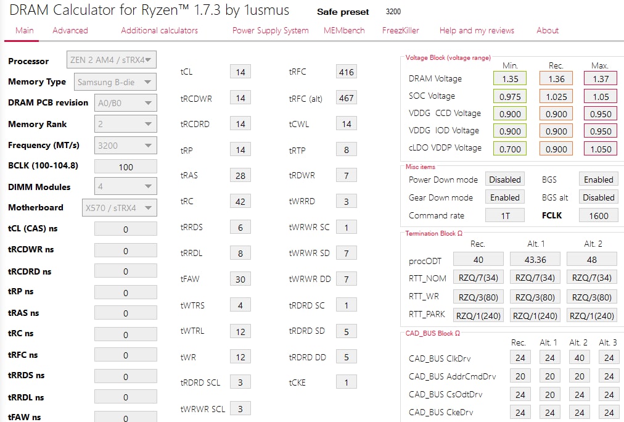Expand the Memory Type dropdown

click(x=115, y=82)
